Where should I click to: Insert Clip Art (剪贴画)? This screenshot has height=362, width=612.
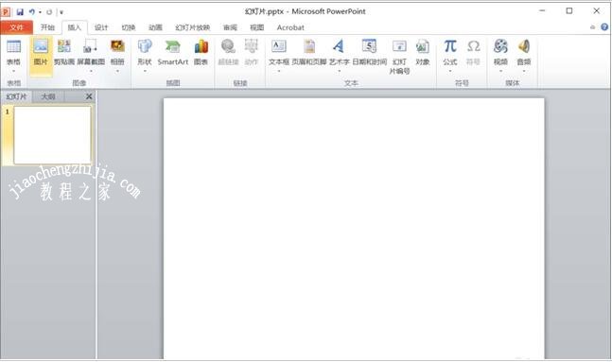tap(64, 52)
